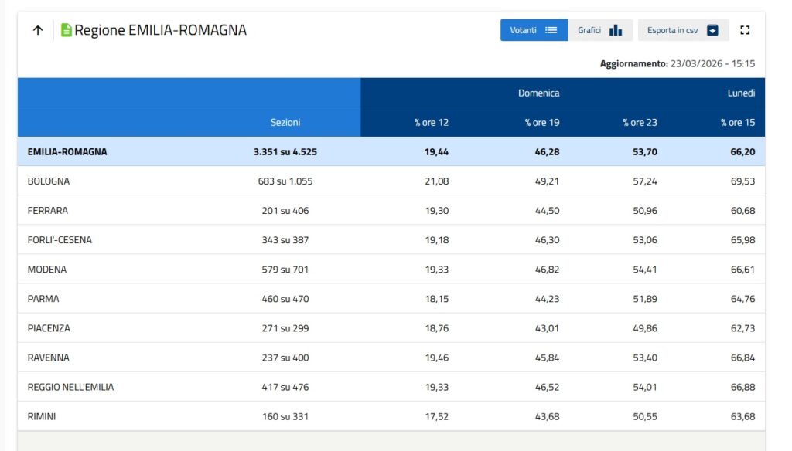Click the Sezioni column header

point(285,123)
